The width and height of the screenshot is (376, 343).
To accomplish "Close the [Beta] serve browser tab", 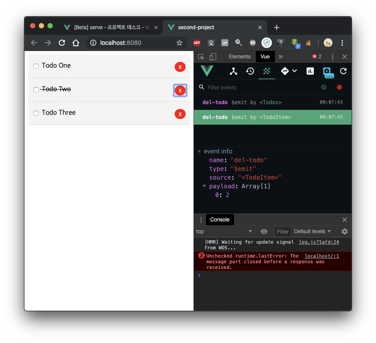I will coord(156,27).
